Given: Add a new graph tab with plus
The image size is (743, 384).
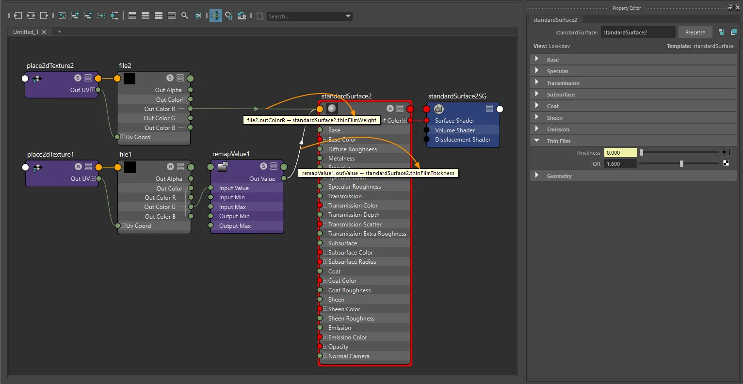Looking at the screenshot, I should click(60, 32).
